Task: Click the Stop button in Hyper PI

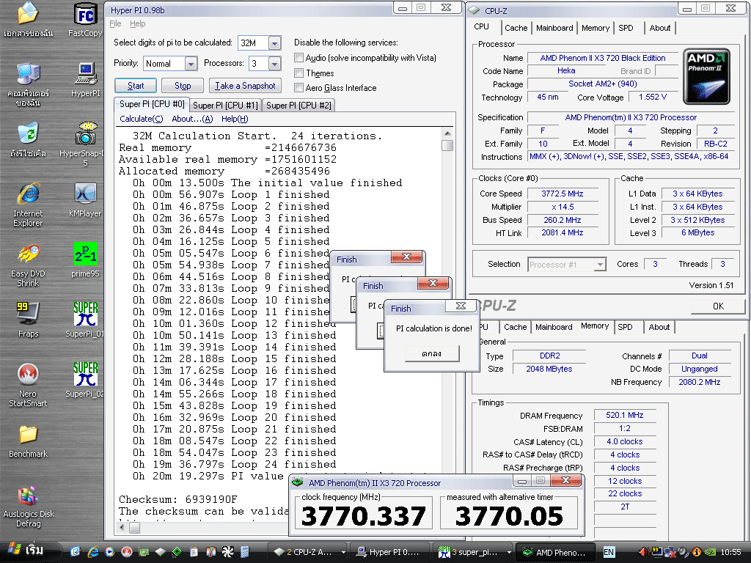Action: pos(183,86)
